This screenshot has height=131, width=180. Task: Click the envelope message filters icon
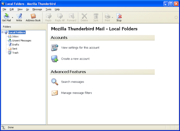coord(54,93)
